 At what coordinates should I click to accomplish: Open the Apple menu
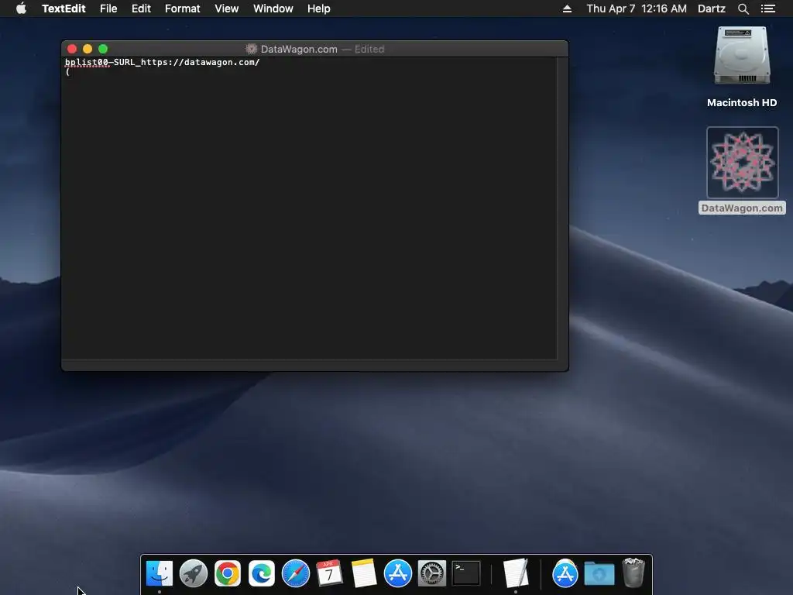[x=21, y=9]
